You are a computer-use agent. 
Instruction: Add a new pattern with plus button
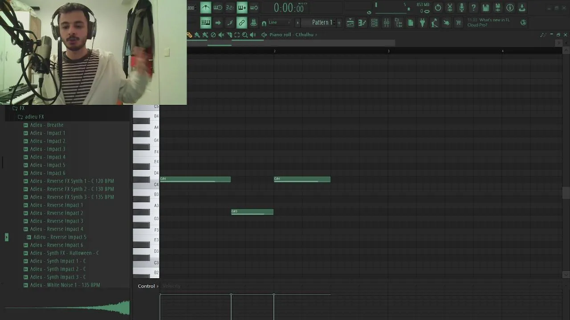pyautogui.click(x=339, y=23)
